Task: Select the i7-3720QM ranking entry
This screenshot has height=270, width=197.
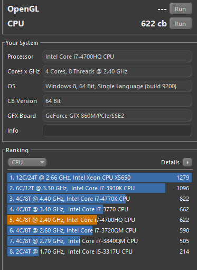Action: point(99,230)
